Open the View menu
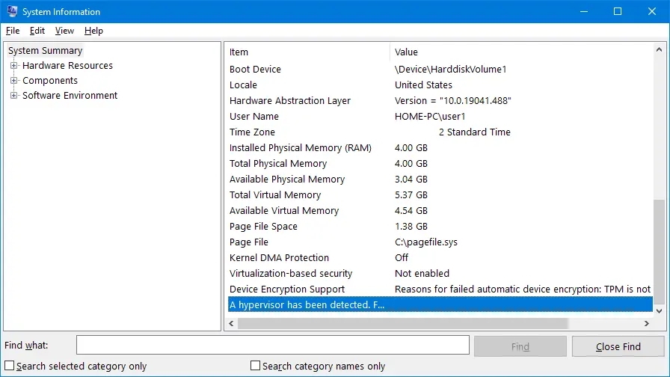670x377 pixels. coord(64,31)
